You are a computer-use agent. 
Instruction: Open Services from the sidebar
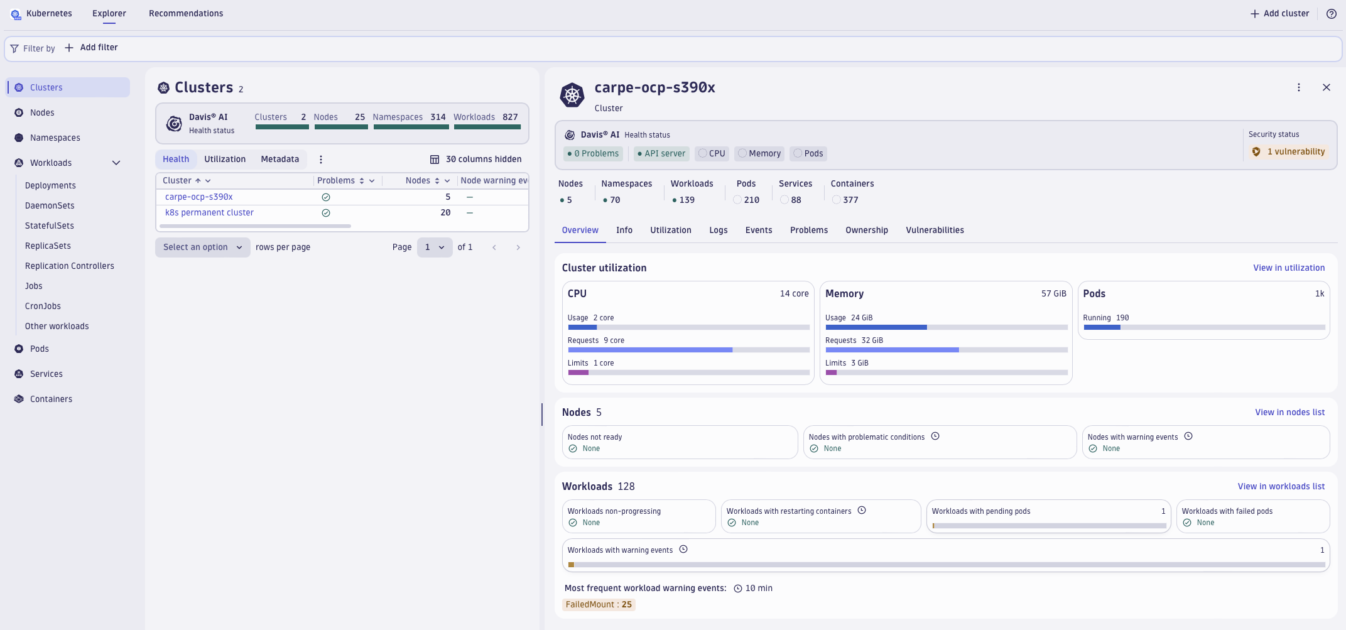[x=46, y=374]
